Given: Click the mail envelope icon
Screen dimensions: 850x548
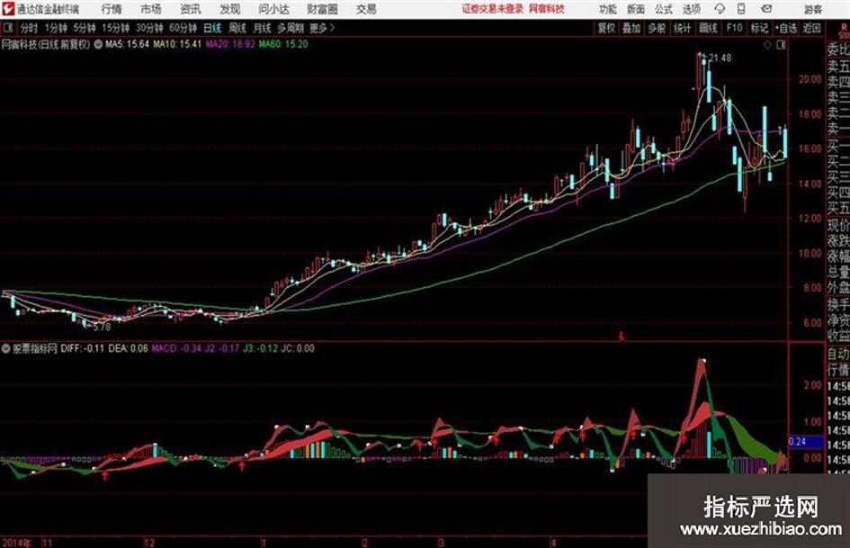Looking at the screenshot, I should pos(766,9).
